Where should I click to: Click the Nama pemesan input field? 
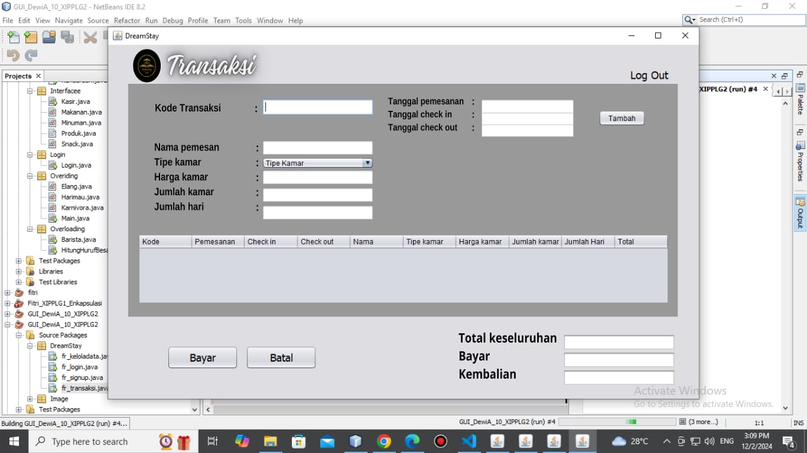317,148
